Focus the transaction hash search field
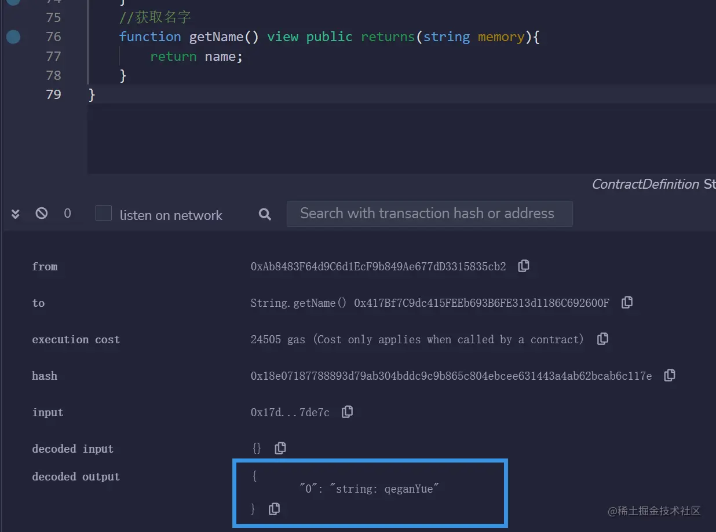The height and width of the screenshot is (532, 716). [x=429, y=214]
